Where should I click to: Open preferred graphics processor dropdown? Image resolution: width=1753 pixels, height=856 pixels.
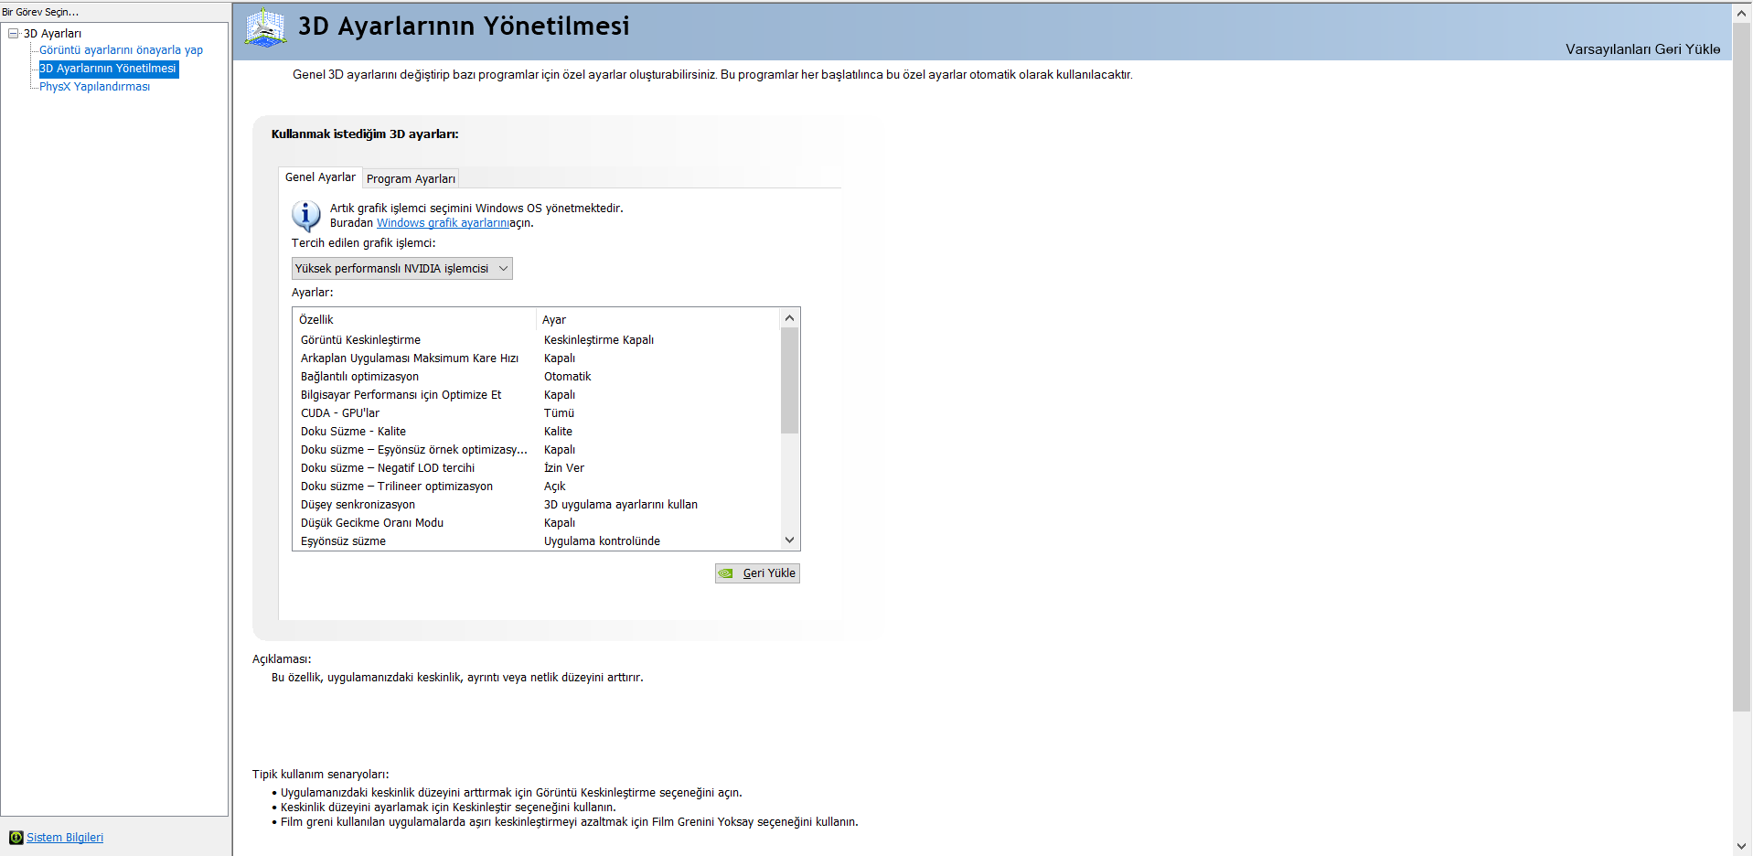pyautogui.click(x=402, y=269)
